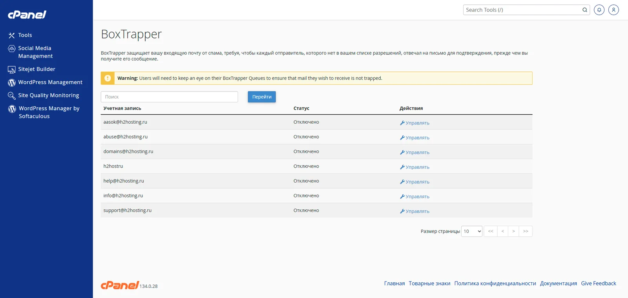Open the Политика конфиденциальности footer link
Image resolution: width=628 pixels, height=298 pixels.
pos(495,283)
